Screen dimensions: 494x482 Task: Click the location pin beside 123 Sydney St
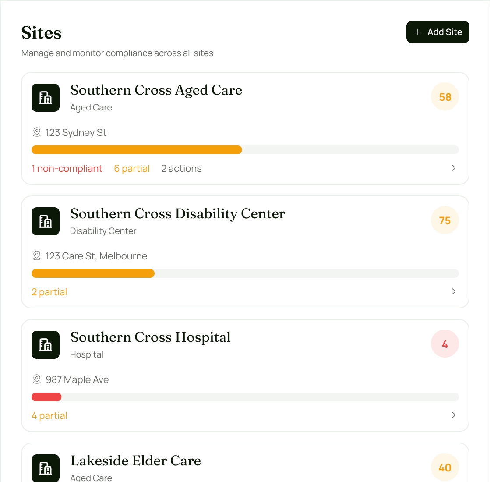point(36,132)
